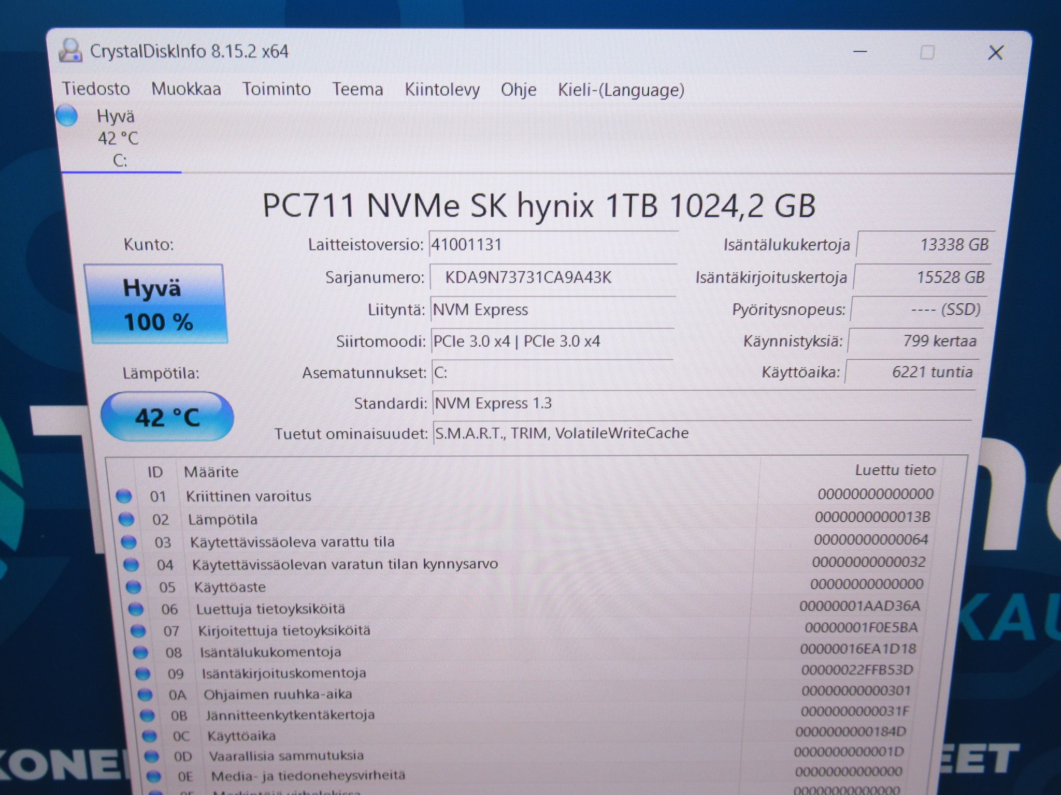Click the Hyvä 100 % health status button
Viewport: 1061px width, 795px height.
click(156, 304)
